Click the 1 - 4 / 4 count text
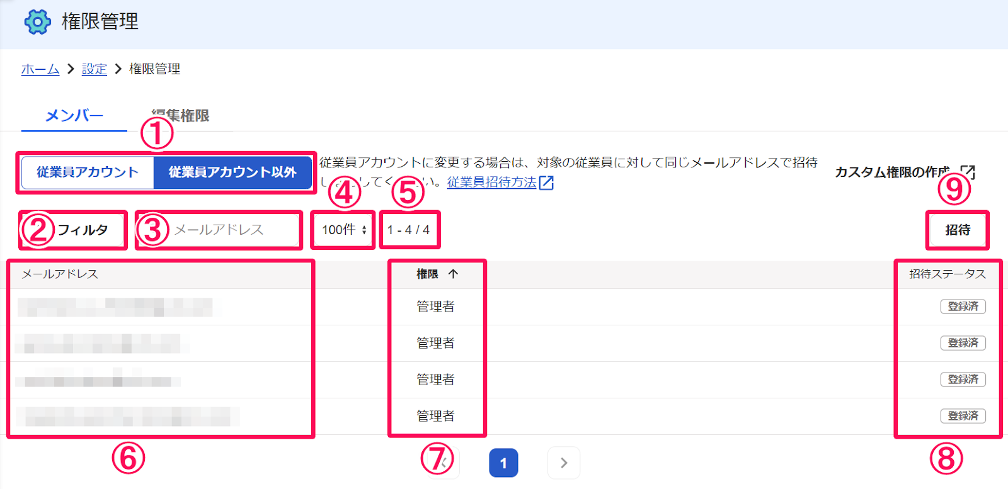This screenshot has width=1008, height=489. click(409, 230)
